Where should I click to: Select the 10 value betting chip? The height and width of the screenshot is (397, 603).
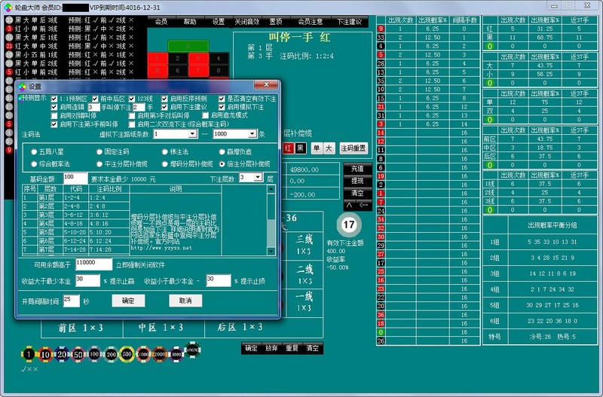point(46,354)
